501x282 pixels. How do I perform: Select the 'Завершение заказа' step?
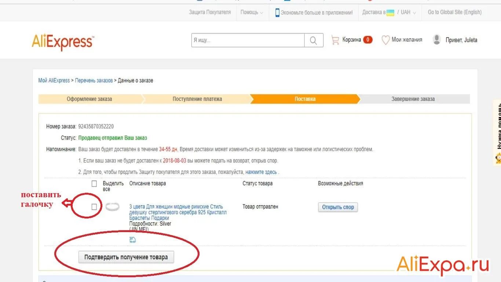click(x=413, y=99)
